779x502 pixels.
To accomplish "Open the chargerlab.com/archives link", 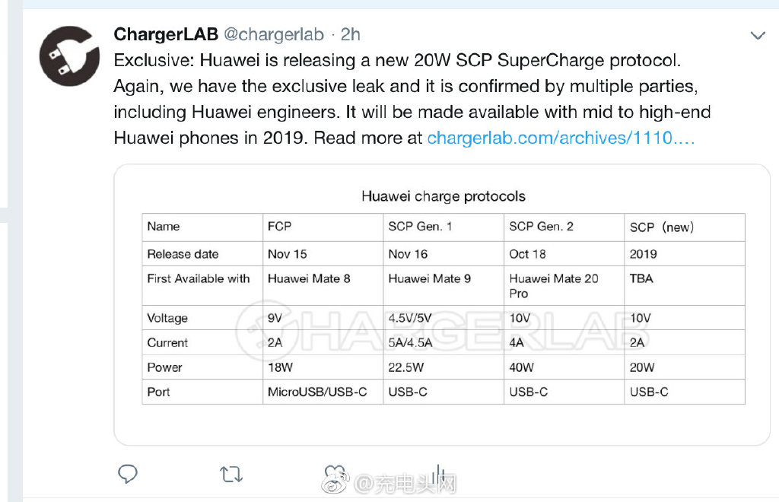I will (x=561, y=138).
